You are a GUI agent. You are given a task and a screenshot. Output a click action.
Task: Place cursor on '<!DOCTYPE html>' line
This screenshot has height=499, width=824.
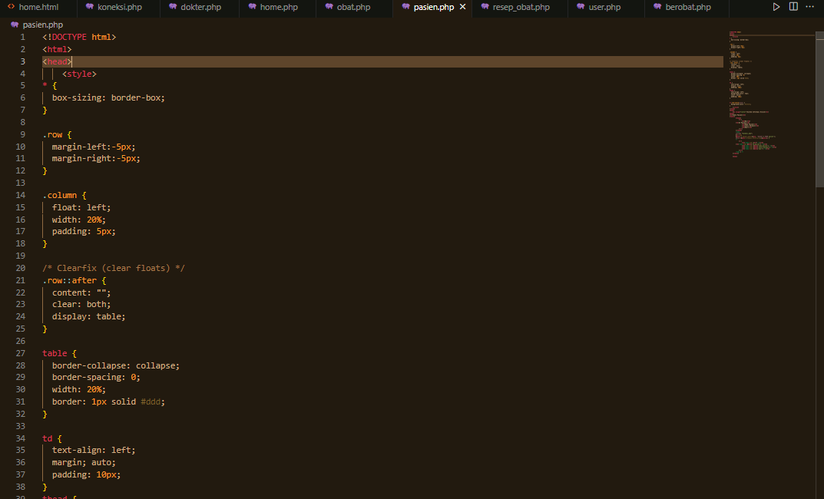(79, 38)
